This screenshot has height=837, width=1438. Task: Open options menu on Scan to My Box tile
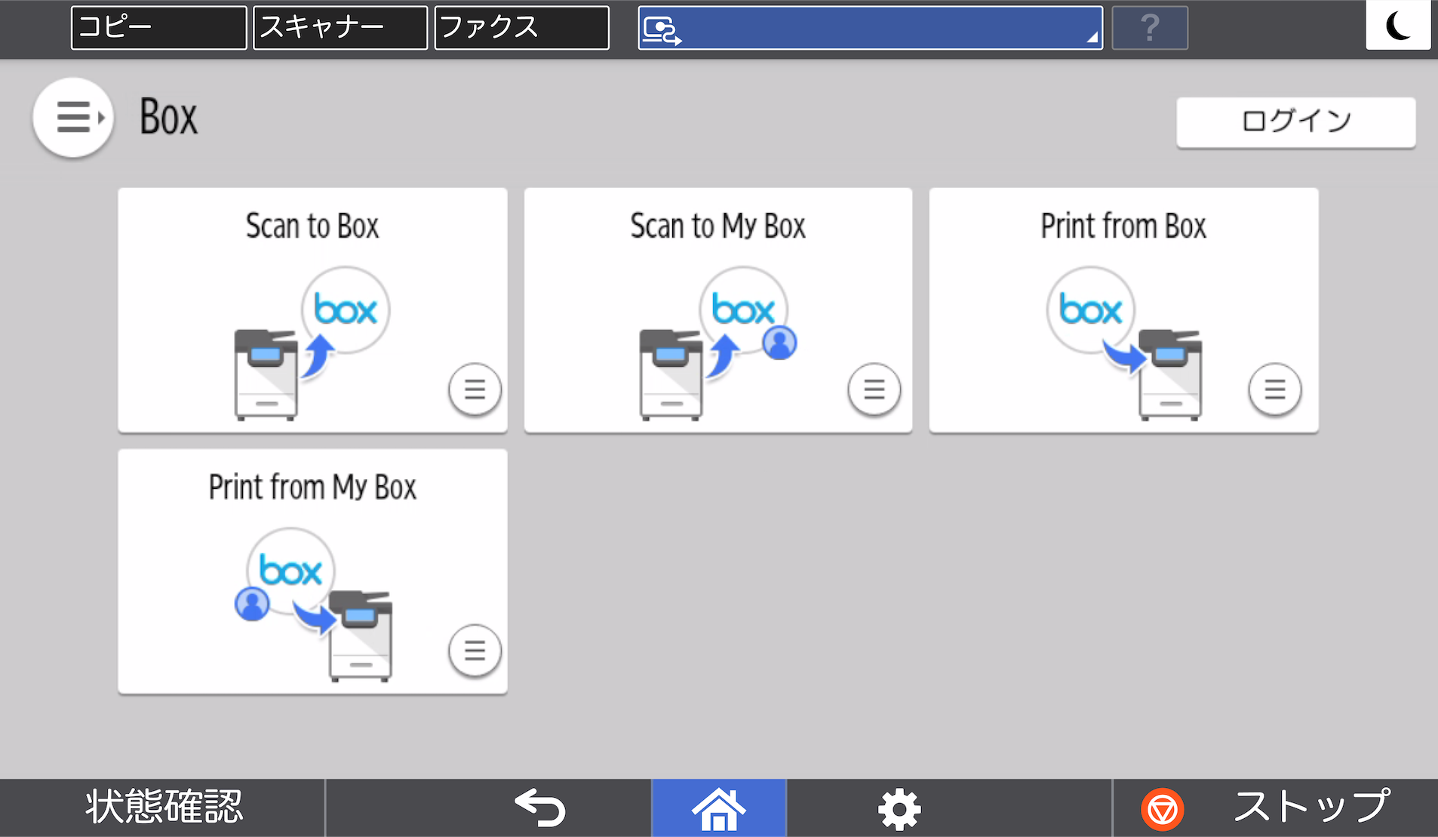[874, 389]
